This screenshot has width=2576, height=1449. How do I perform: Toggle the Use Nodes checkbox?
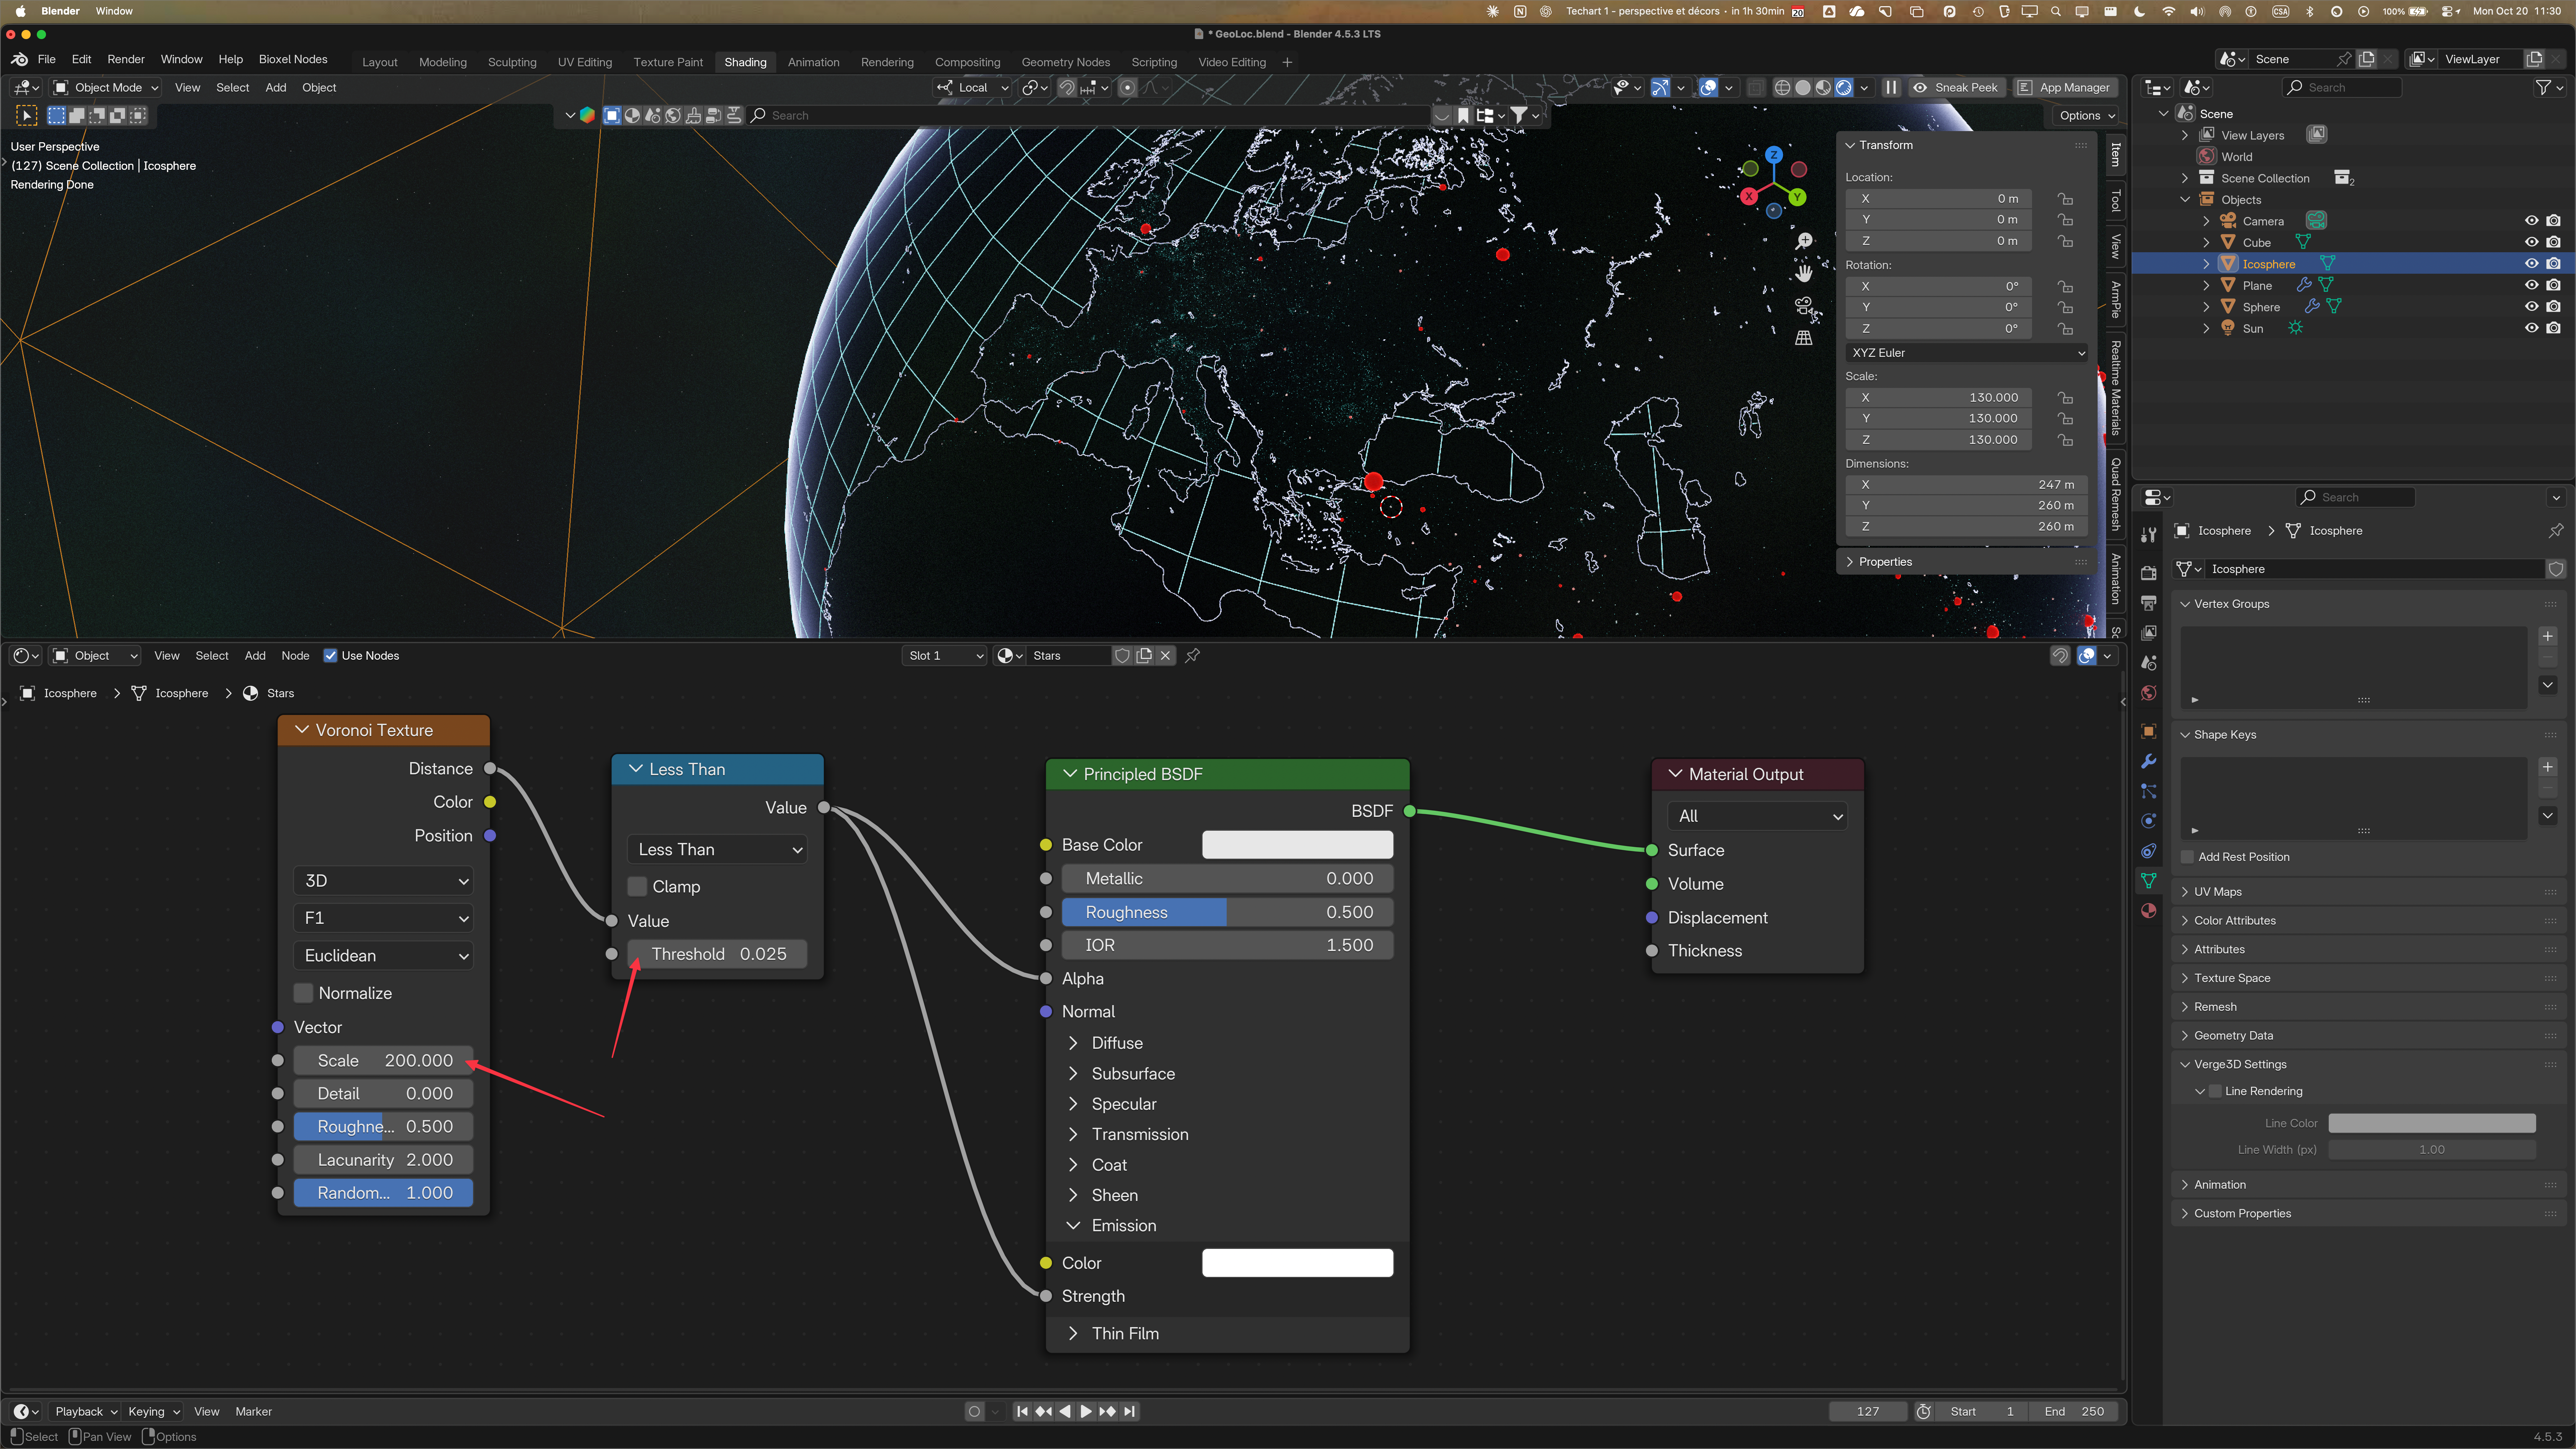click(330, 655)
